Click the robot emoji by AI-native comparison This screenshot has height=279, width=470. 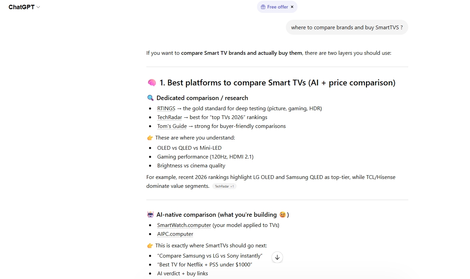(150, 215)
